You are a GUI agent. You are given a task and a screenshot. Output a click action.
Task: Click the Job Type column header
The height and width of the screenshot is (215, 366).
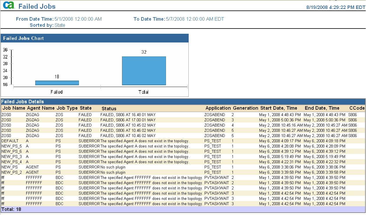tap(67, 108)
